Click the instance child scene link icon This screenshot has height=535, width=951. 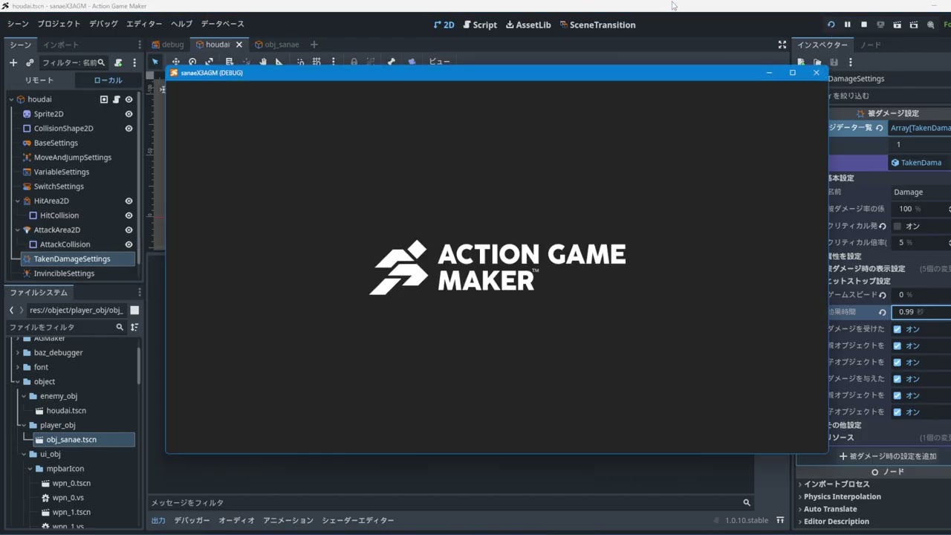pyautogui.click(x=30, y=62)
